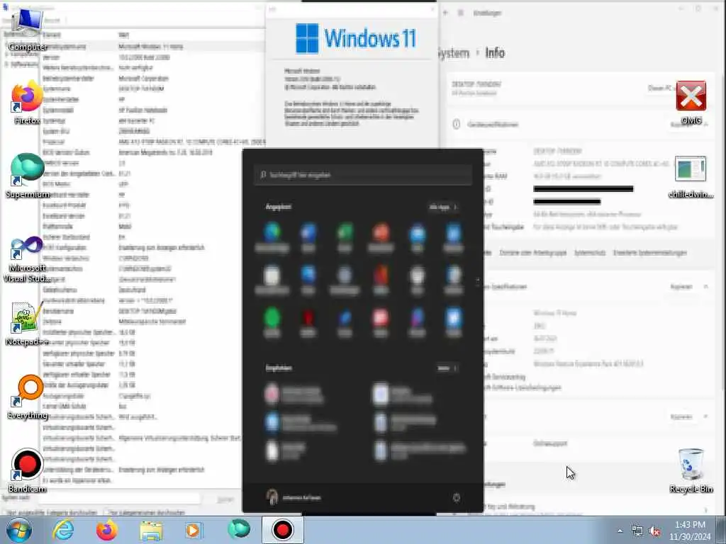Viewport: 726px width, 544px height.
Task: Open the Windows Start orb menu
Action: 18,530
